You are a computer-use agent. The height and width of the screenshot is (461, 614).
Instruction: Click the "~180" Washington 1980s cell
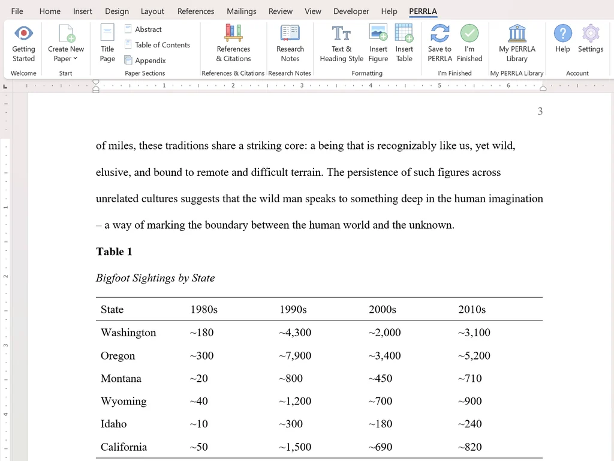201,333
